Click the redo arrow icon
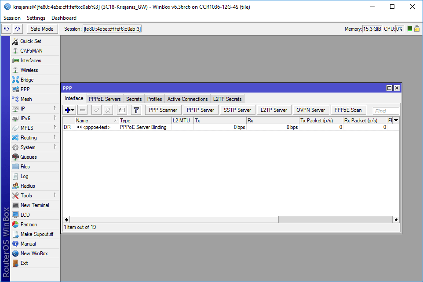Image resolution: width=423 pixels, height=282 pixels. 17,28
